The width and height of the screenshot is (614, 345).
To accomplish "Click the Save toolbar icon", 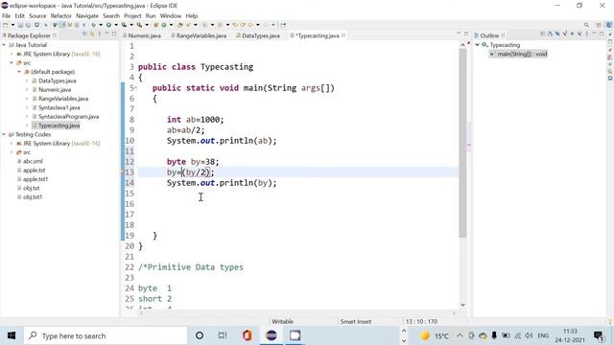I will (20, 25).
